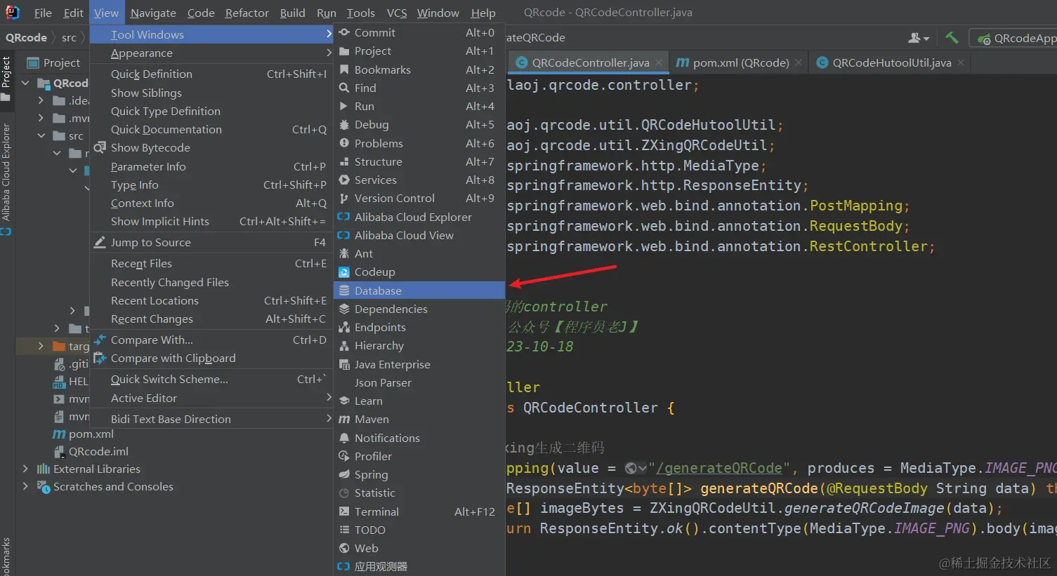Image resolution: width=1057 pixels, height=576 pixels.
Task: Open the VCS menu
Action: tap(397, 13)
